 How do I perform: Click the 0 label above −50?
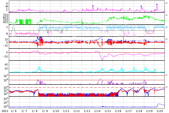7,53
